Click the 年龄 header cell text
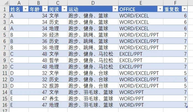 coord(35,9)
